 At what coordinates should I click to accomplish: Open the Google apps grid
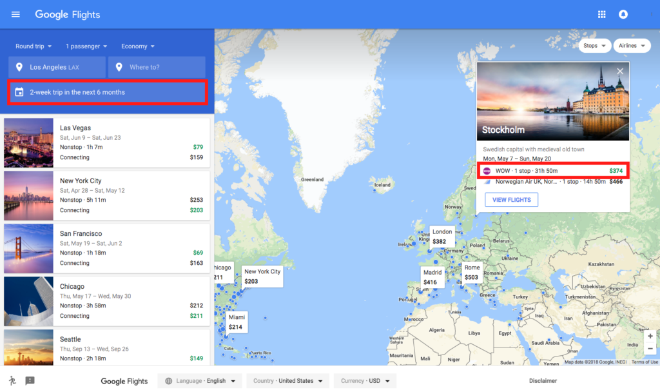point(601,14)
